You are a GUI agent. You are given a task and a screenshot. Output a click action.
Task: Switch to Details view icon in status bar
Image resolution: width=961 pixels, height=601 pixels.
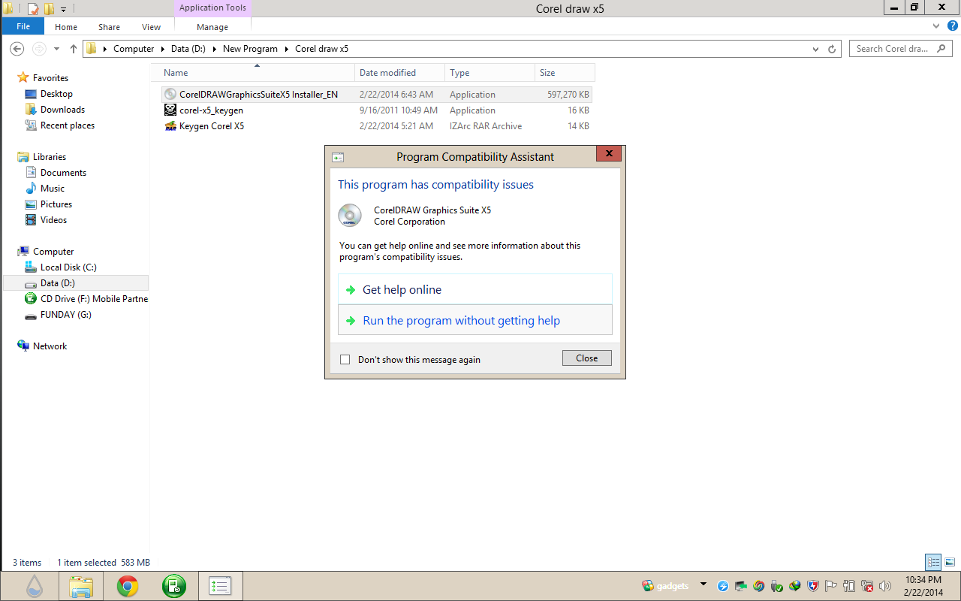(933, 562)
